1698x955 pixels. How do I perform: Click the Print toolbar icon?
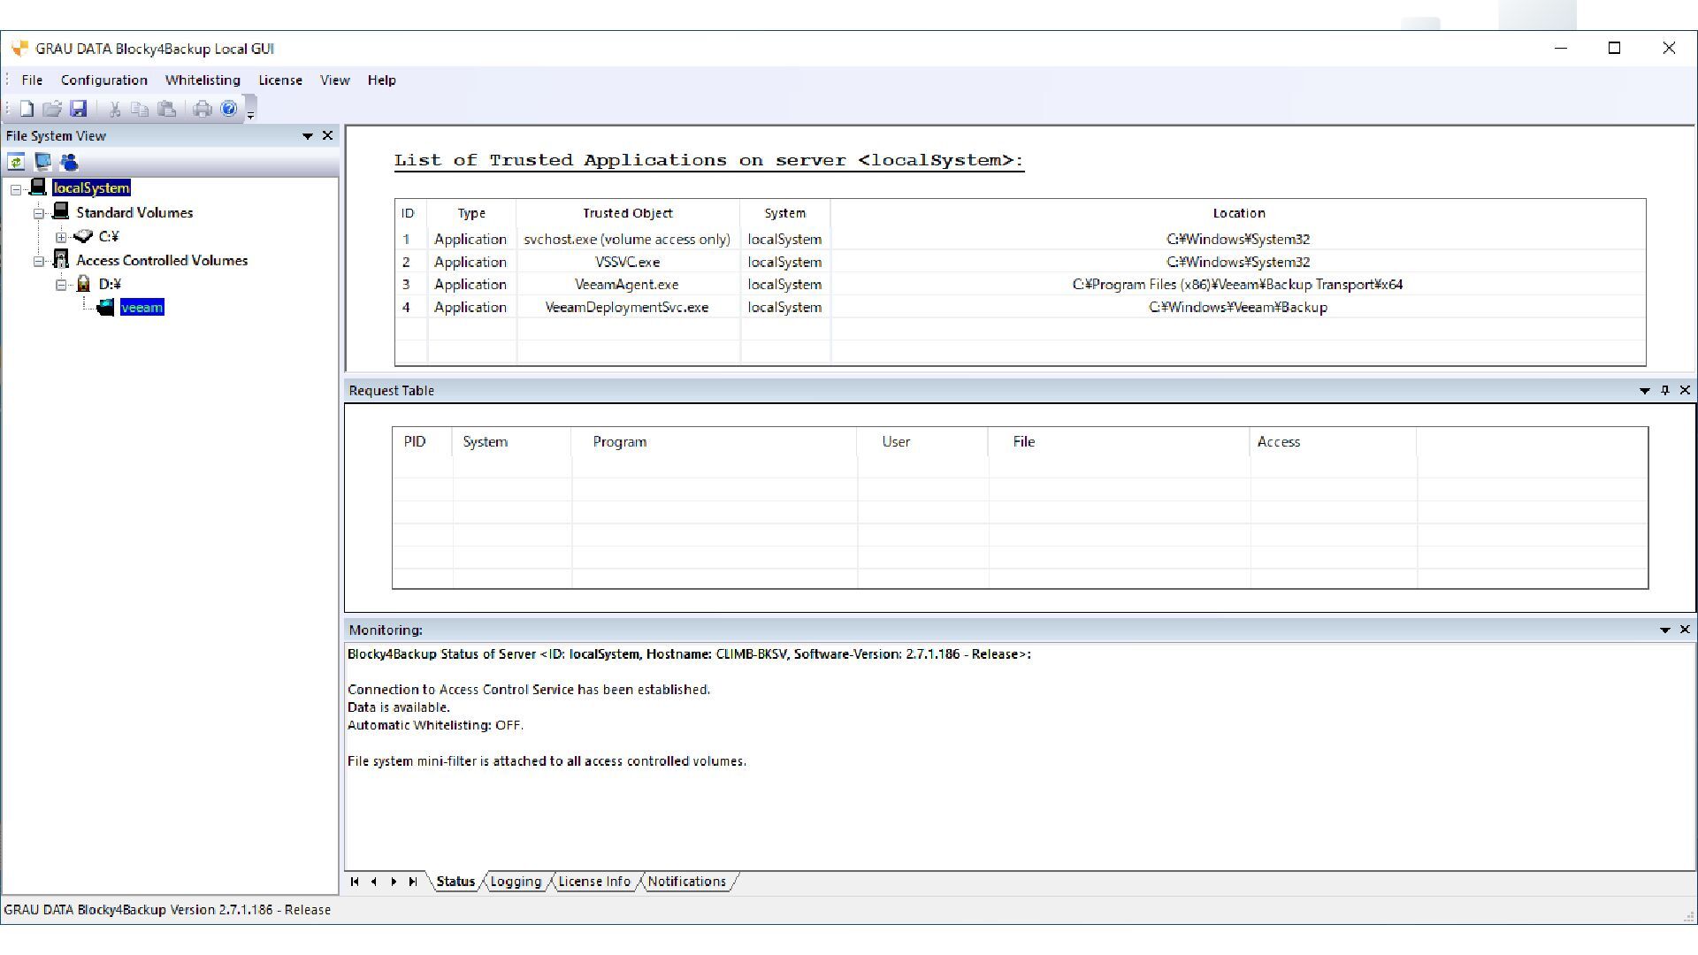point(203,109)
